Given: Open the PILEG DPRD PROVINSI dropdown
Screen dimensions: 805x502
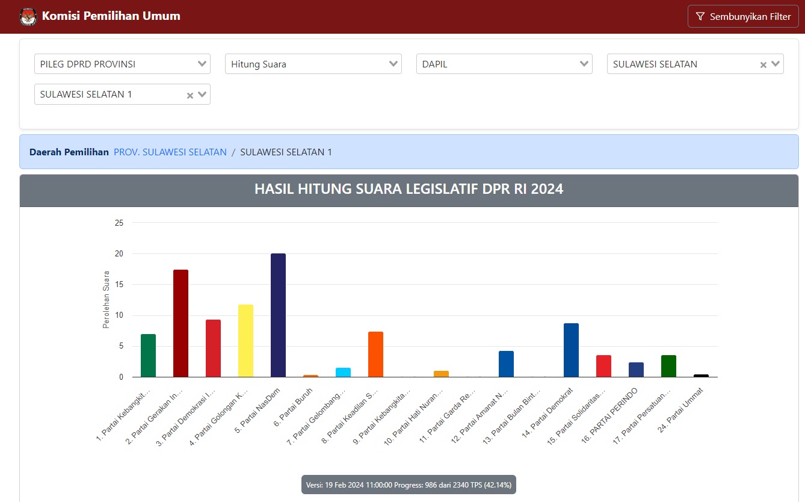Looking at the screenshot, I should 122,64.
